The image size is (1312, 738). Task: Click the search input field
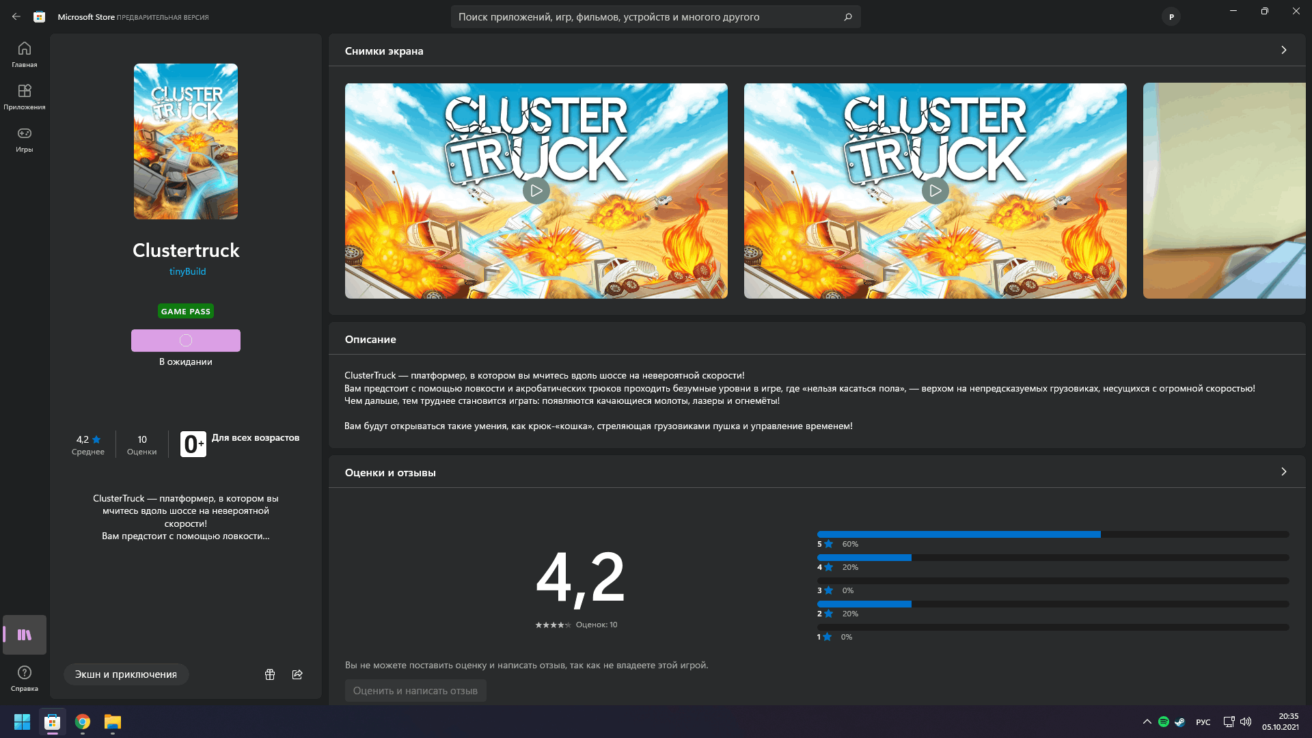656,17
